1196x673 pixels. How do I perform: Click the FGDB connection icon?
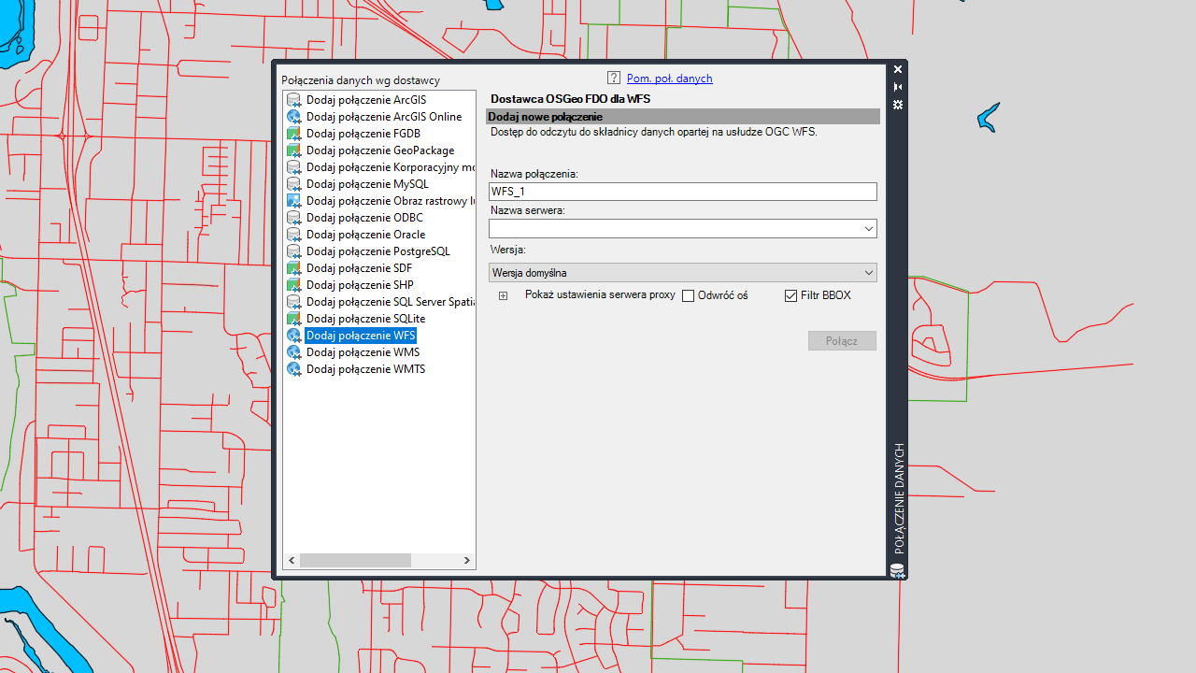point(293,134)
